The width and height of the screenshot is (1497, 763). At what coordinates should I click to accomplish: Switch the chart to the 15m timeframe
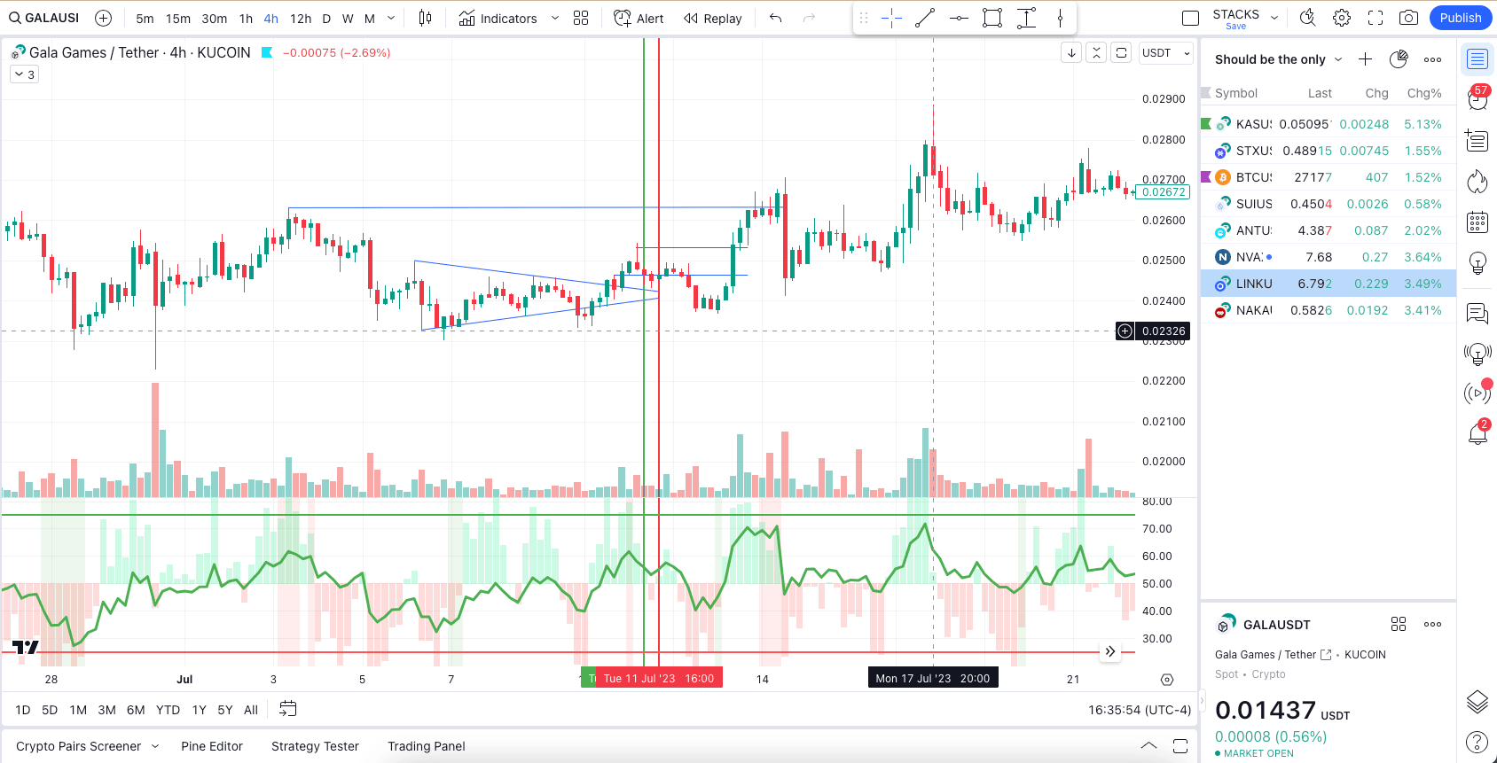(178, 19)
